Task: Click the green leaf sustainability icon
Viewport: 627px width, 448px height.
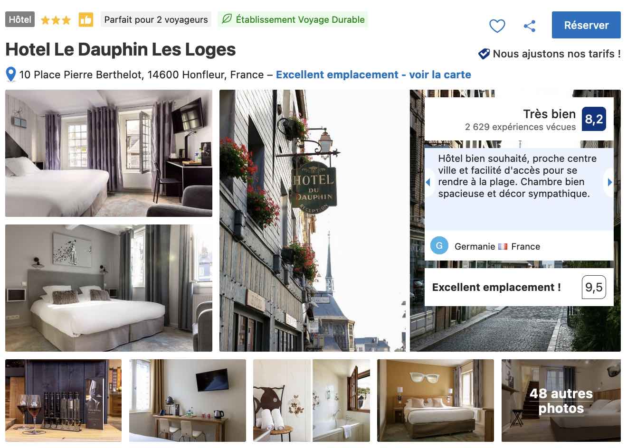Action: (227, 19)
